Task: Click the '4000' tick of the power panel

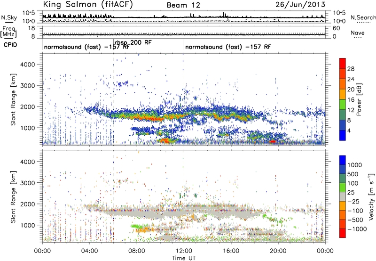Action: point(28,65)
